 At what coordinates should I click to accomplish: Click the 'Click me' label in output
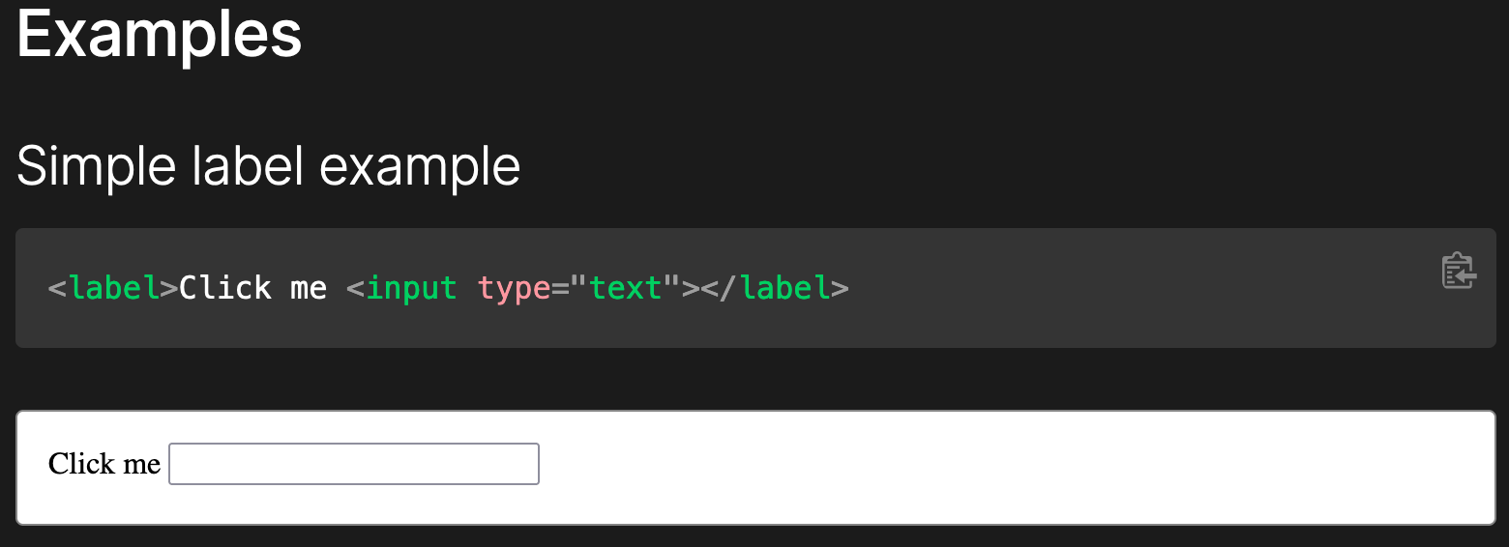point(104,464)
